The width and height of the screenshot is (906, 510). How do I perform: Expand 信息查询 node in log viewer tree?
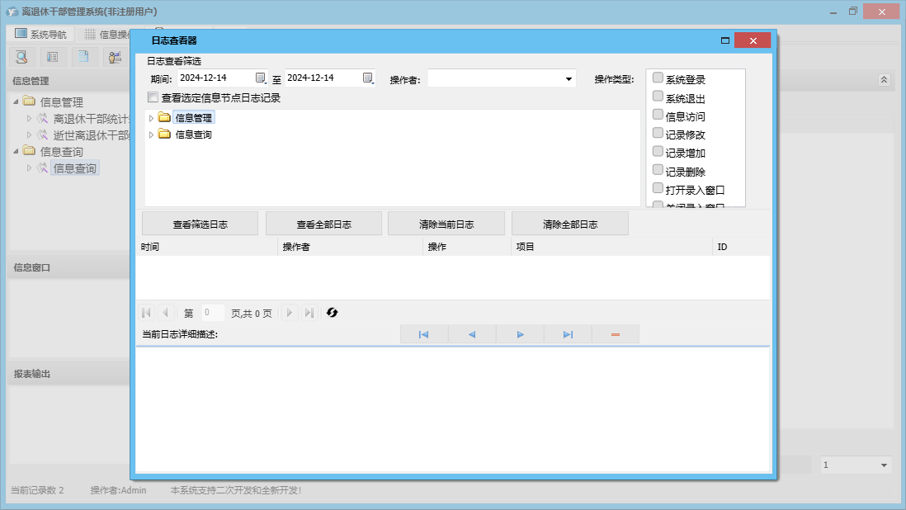pyautogui.click(x=151, y=135)
